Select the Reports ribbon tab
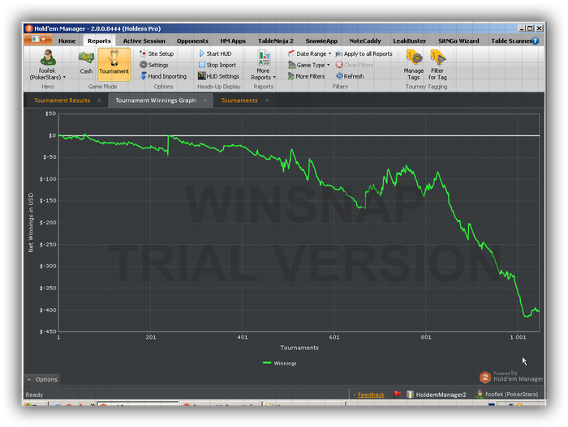Viewport: 568px width, 427px height. pos(99,41)
